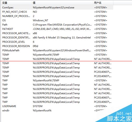Click the value 2 of NUMBER_OF_PROCES...
Image resolution: width=132 pixels, height=122 pixels.
[34, 16]
